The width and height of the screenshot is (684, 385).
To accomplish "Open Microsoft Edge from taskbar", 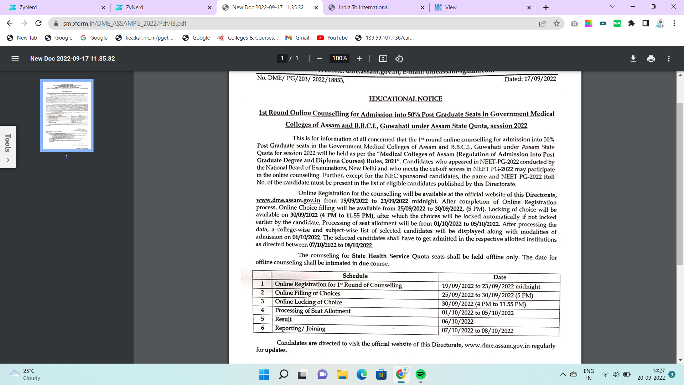I will click(362, 374).
